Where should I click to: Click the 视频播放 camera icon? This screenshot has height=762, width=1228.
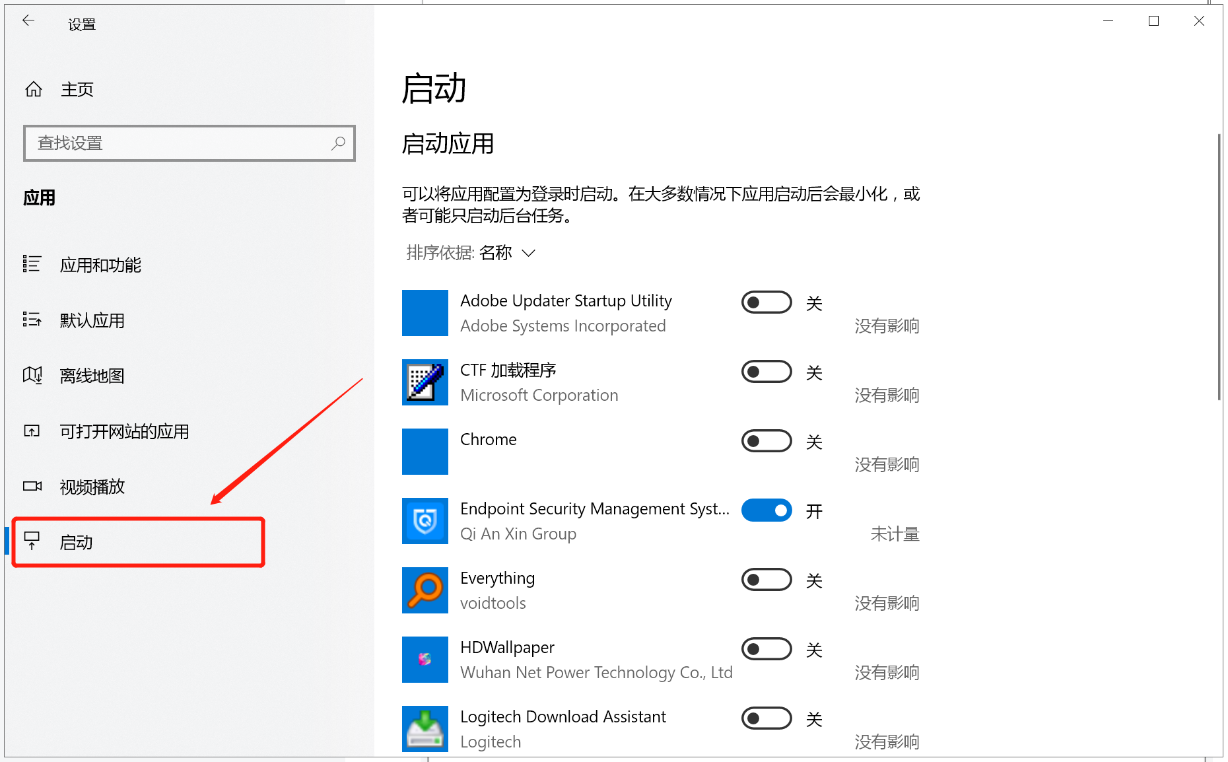point(32,486)
